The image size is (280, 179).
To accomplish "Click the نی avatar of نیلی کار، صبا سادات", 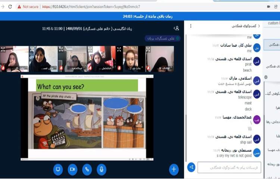I will click(257, 48).
